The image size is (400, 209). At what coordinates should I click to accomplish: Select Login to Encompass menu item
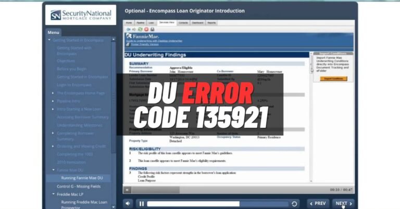coord(74,85)
